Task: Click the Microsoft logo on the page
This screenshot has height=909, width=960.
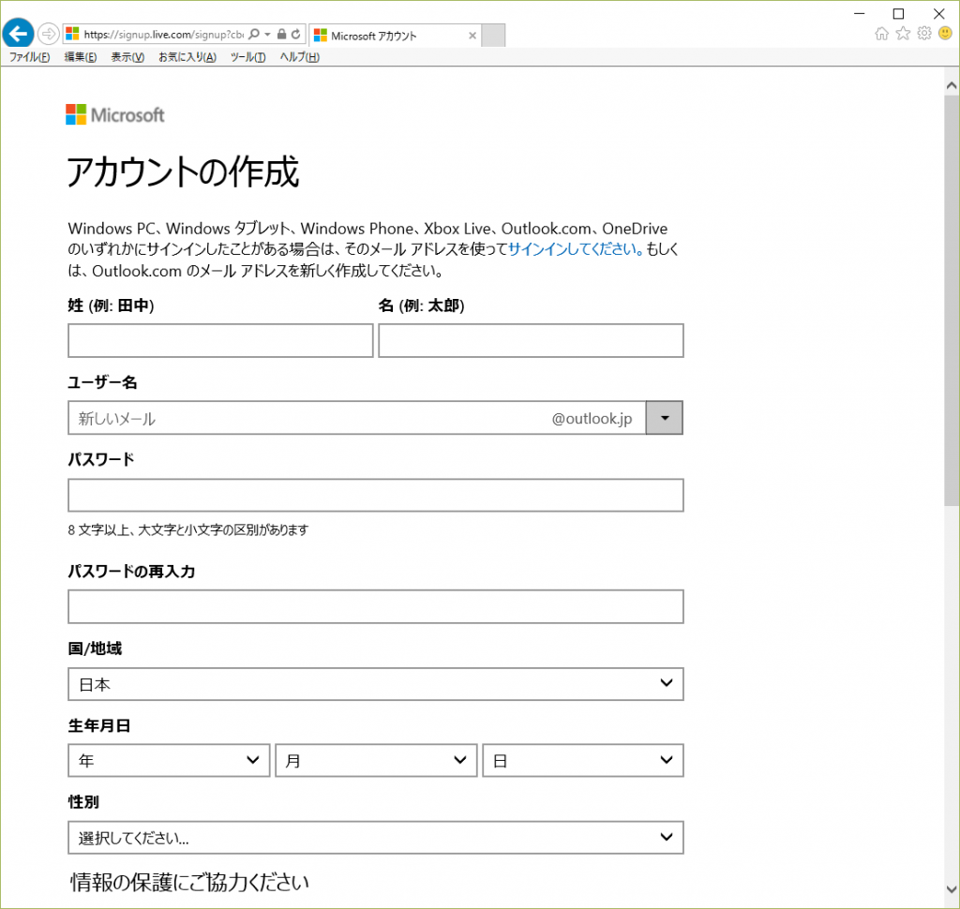Action: pyautogui.click(x=115, y=114)
